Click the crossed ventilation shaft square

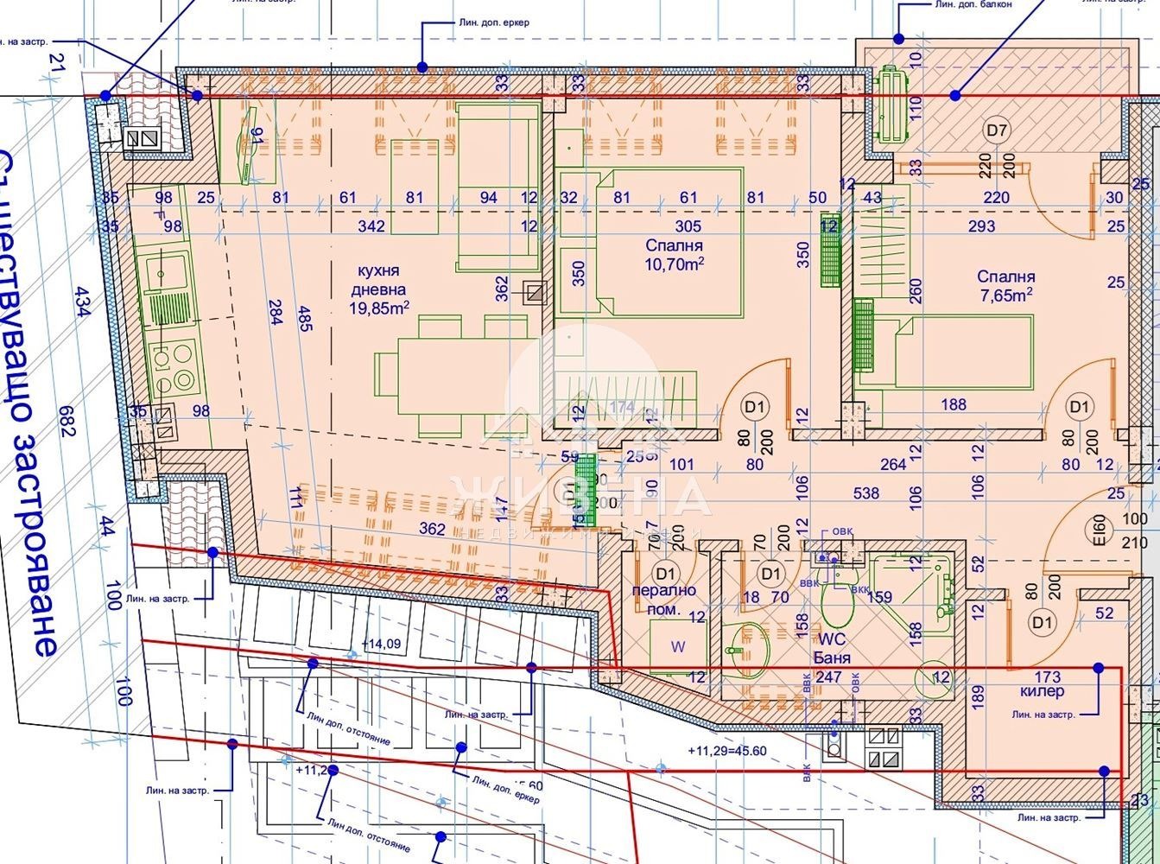tap(535, 293)
